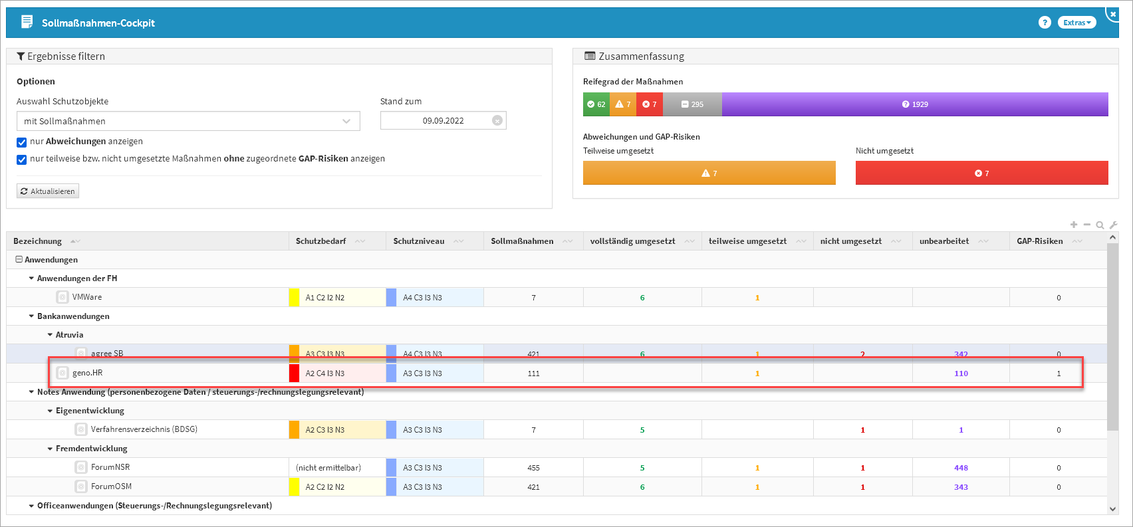
Task: Sort by the Schutzbedarf column header
Action: pyautogui.click(x=321, y=241)
